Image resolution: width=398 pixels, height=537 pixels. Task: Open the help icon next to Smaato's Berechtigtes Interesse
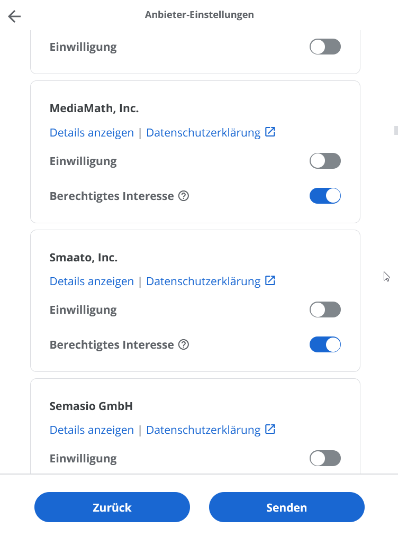tap(183, 344)
